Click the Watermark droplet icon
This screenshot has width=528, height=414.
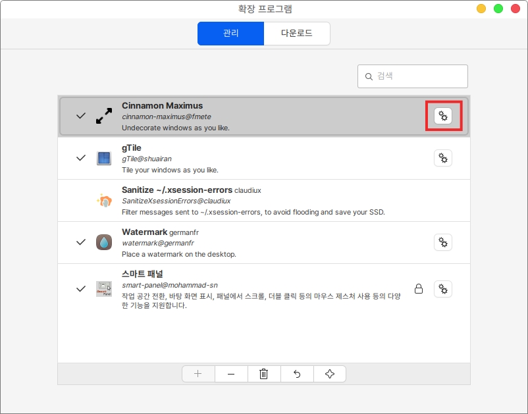tap(104, 242)
